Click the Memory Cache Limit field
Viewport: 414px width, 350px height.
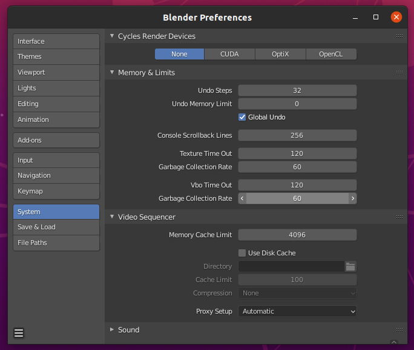[297, 235]
